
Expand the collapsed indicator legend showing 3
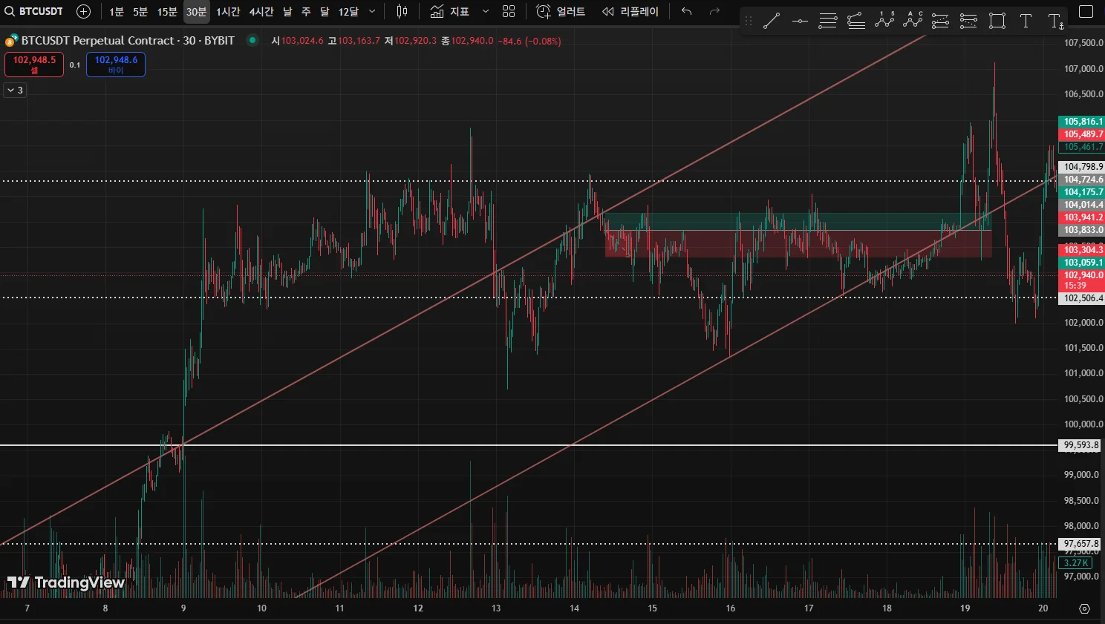coord(15,90)
